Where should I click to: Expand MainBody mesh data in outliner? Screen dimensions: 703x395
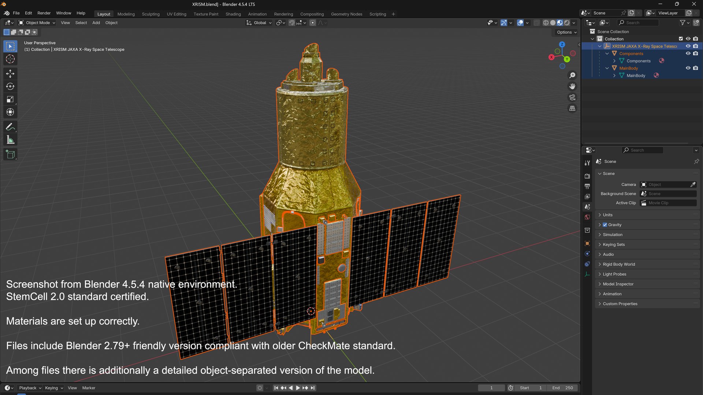point(614,76)
